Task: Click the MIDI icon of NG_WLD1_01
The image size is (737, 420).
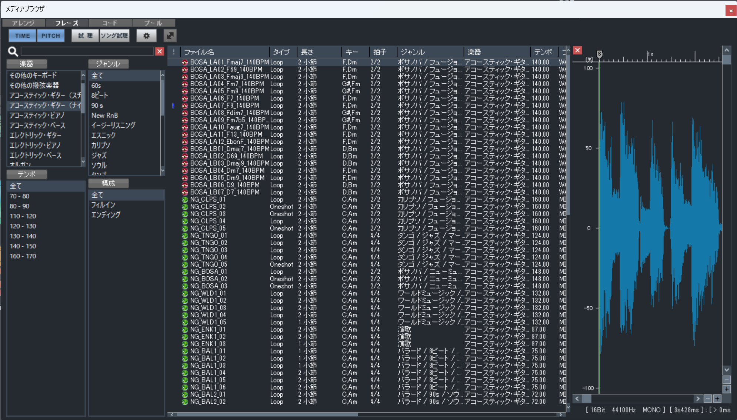Action: (185, 293)
